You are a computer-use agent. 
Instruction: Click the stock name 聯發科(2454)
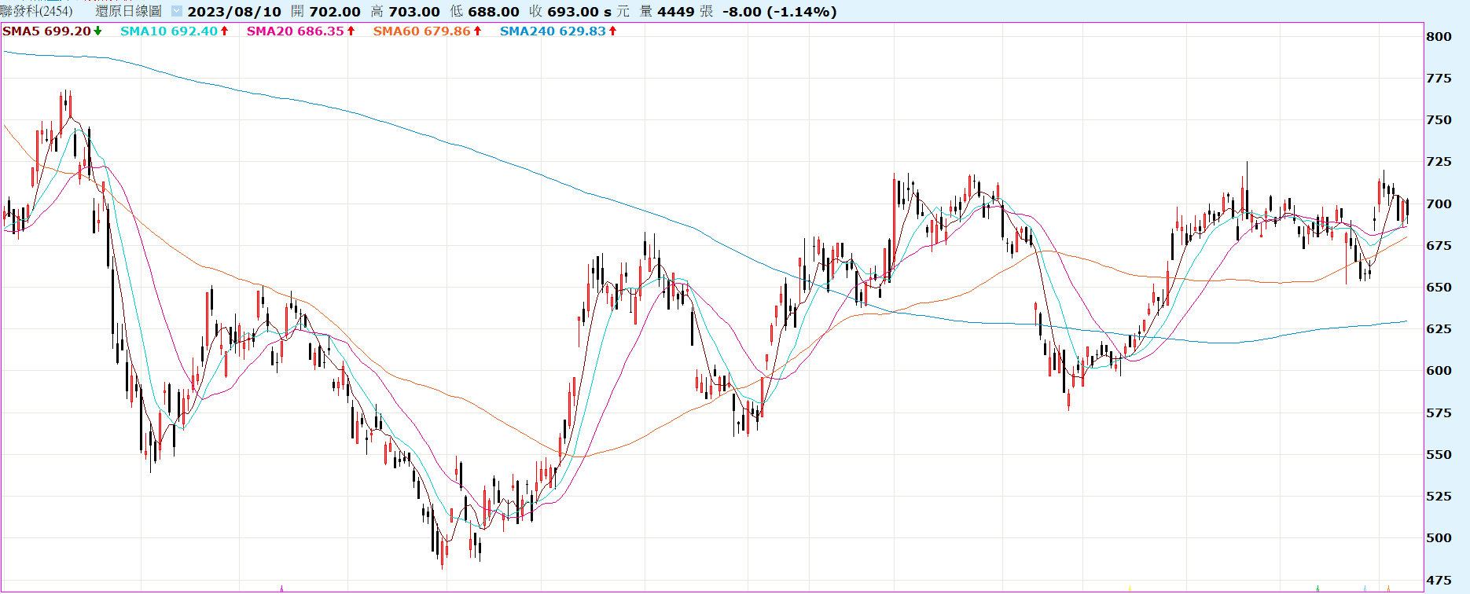click(36, 12)
